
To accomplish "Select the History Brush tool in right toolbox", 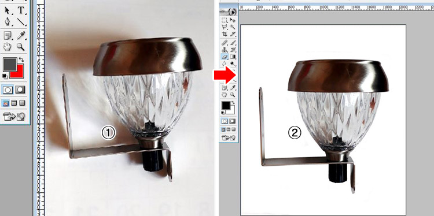I will tap(233, 50).
